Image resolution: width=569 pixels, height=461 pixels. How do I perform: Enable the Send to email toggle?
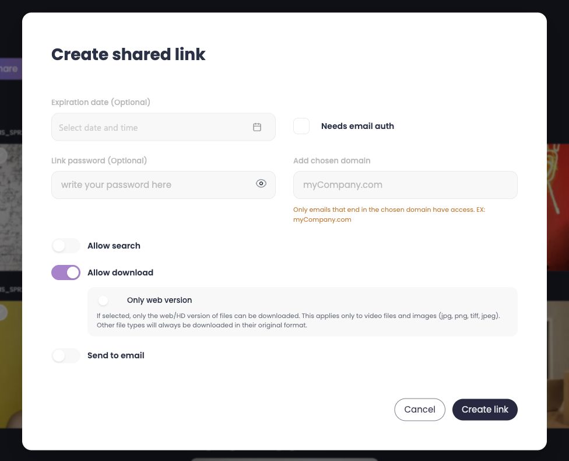pyautogui.click(x=66, y=355)
